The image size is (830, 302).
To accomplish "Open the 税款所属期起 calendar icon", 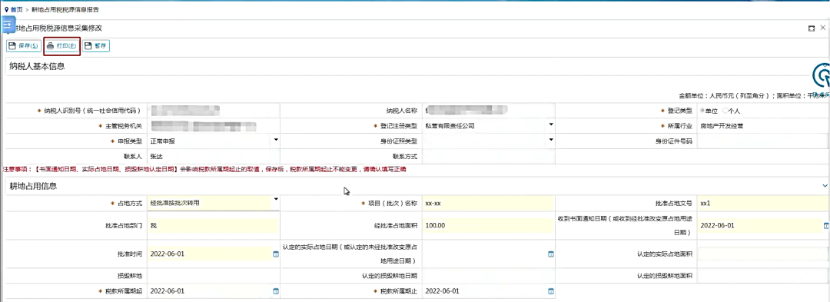I will (275, 291).
